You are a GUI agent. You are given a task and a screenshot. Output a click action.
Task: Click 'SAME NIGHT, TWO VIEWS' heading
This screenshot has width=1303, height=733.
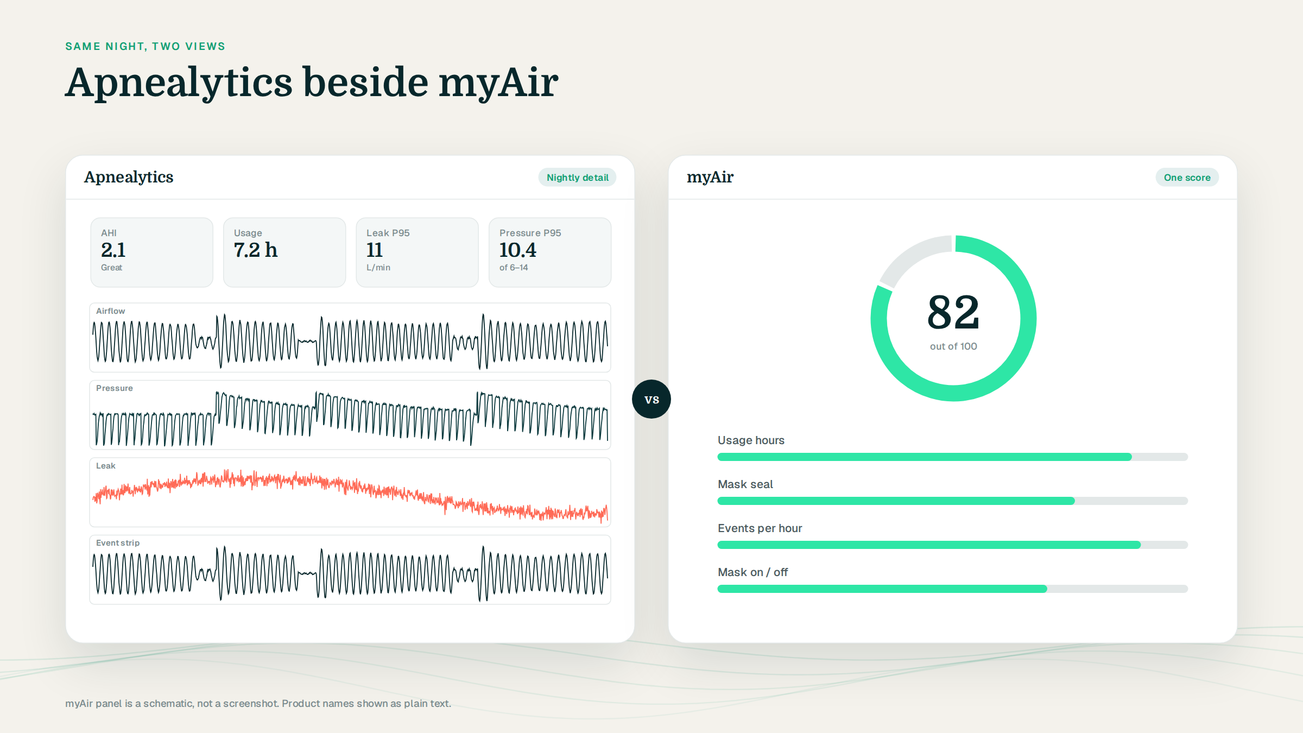[x=146, y=47]
